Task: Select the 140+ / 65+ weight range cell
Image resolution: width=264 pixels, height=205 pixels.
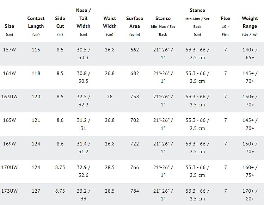Action: [x=250, y=54]
